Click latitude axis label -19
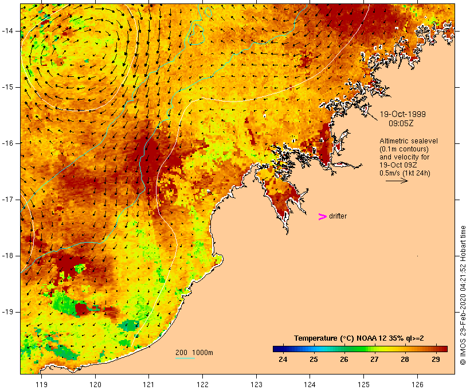 pos(7,312)
